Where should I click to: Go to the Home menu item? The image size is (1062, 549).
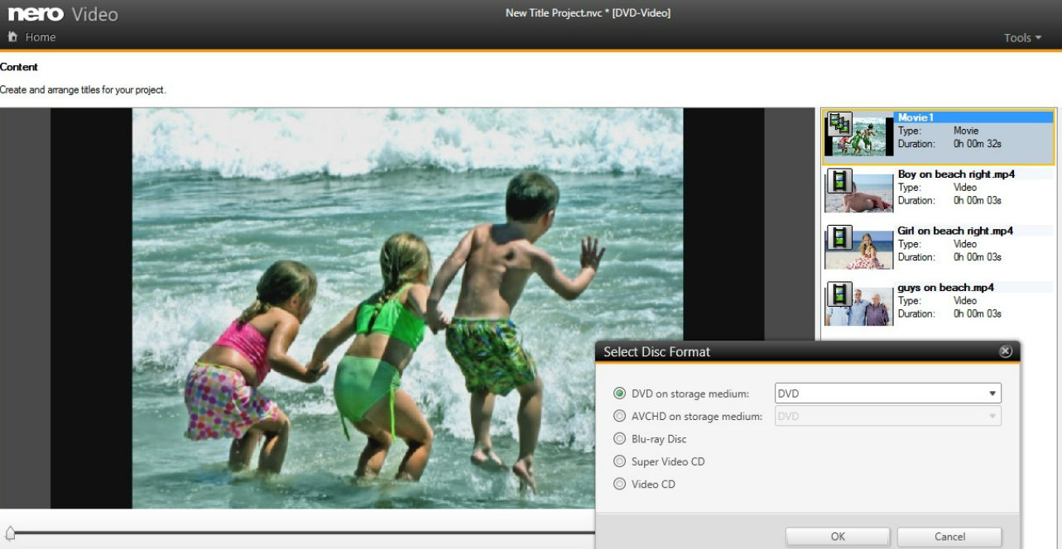point(40,37)
